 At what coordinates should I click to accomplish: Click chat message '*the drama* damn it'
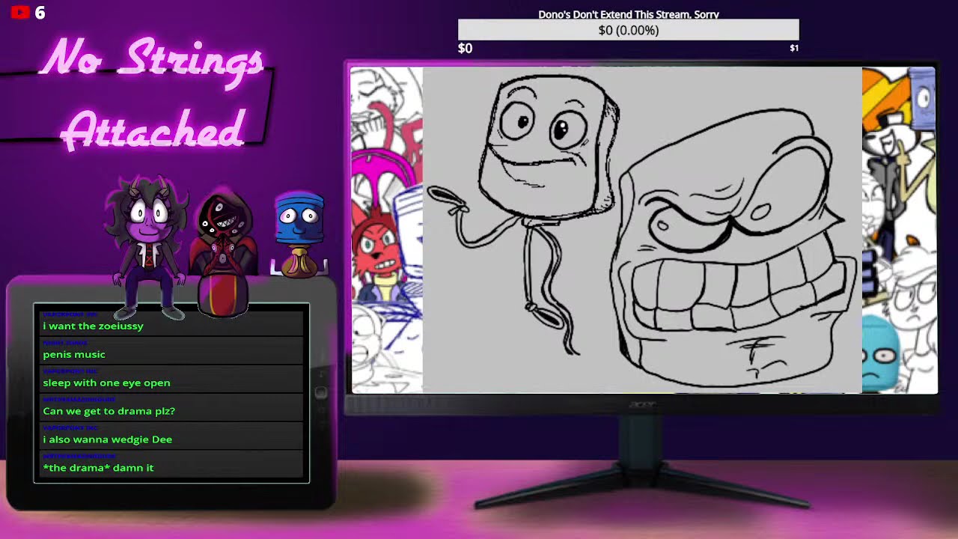coord(98,468)
